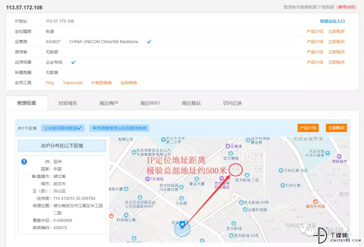The image size is (364, 247).
Task: Click 产品介绍 in the 运营商 row
Action: 315,42
